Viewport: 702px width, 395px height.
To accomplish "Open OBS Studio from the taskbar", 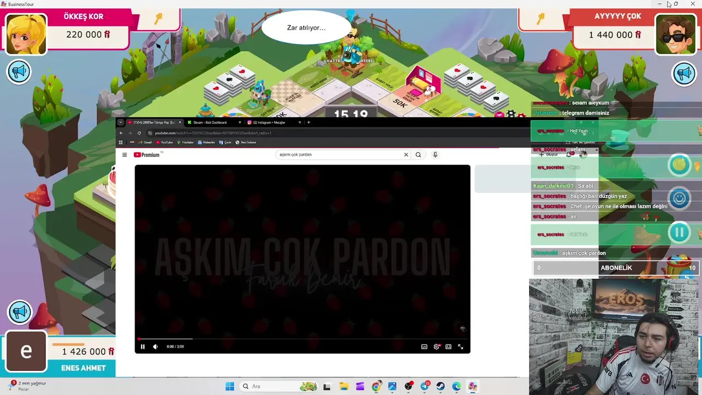I will click(x=409, y=386).
